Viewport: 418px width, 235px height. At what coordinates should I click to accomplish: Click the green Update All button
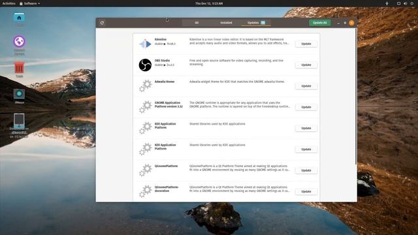tap(319, 23)
